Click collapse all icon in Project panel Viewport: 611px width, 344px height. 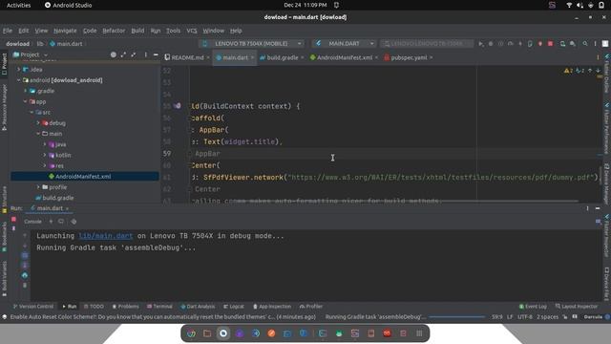click(x=134, y=54)
